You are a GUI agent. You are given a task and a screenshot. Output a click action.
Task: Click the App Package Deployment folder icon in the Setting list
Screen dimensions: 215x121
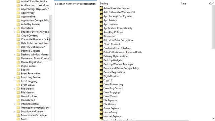coord(101,16)
